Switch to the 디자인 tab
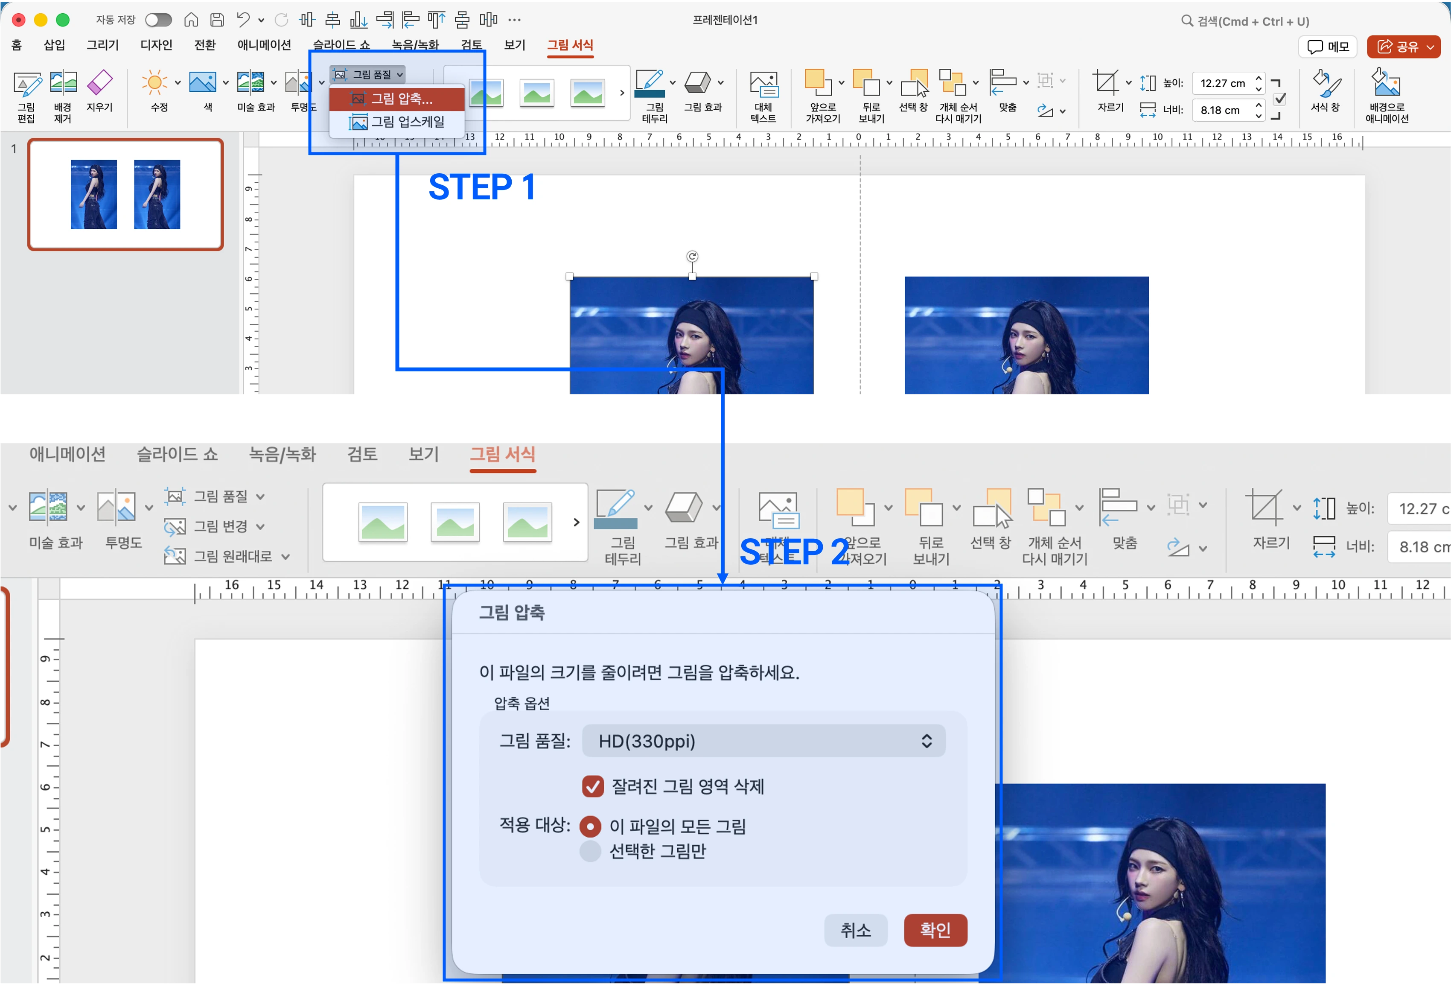The height and width of the screenshot is (984, 1451). click(156, 45)
